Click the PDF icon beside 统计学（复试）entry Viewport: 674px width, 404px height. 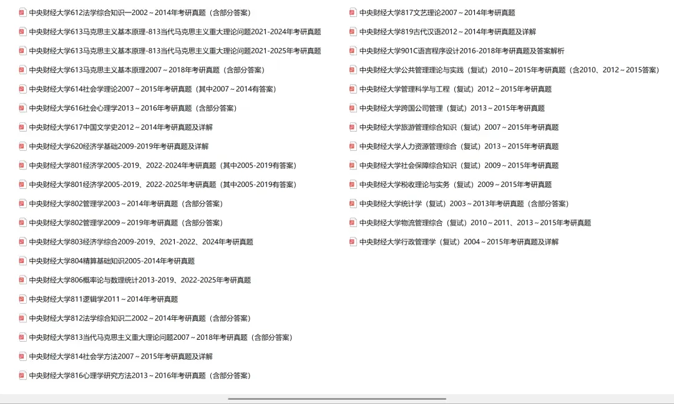(353, 203)
